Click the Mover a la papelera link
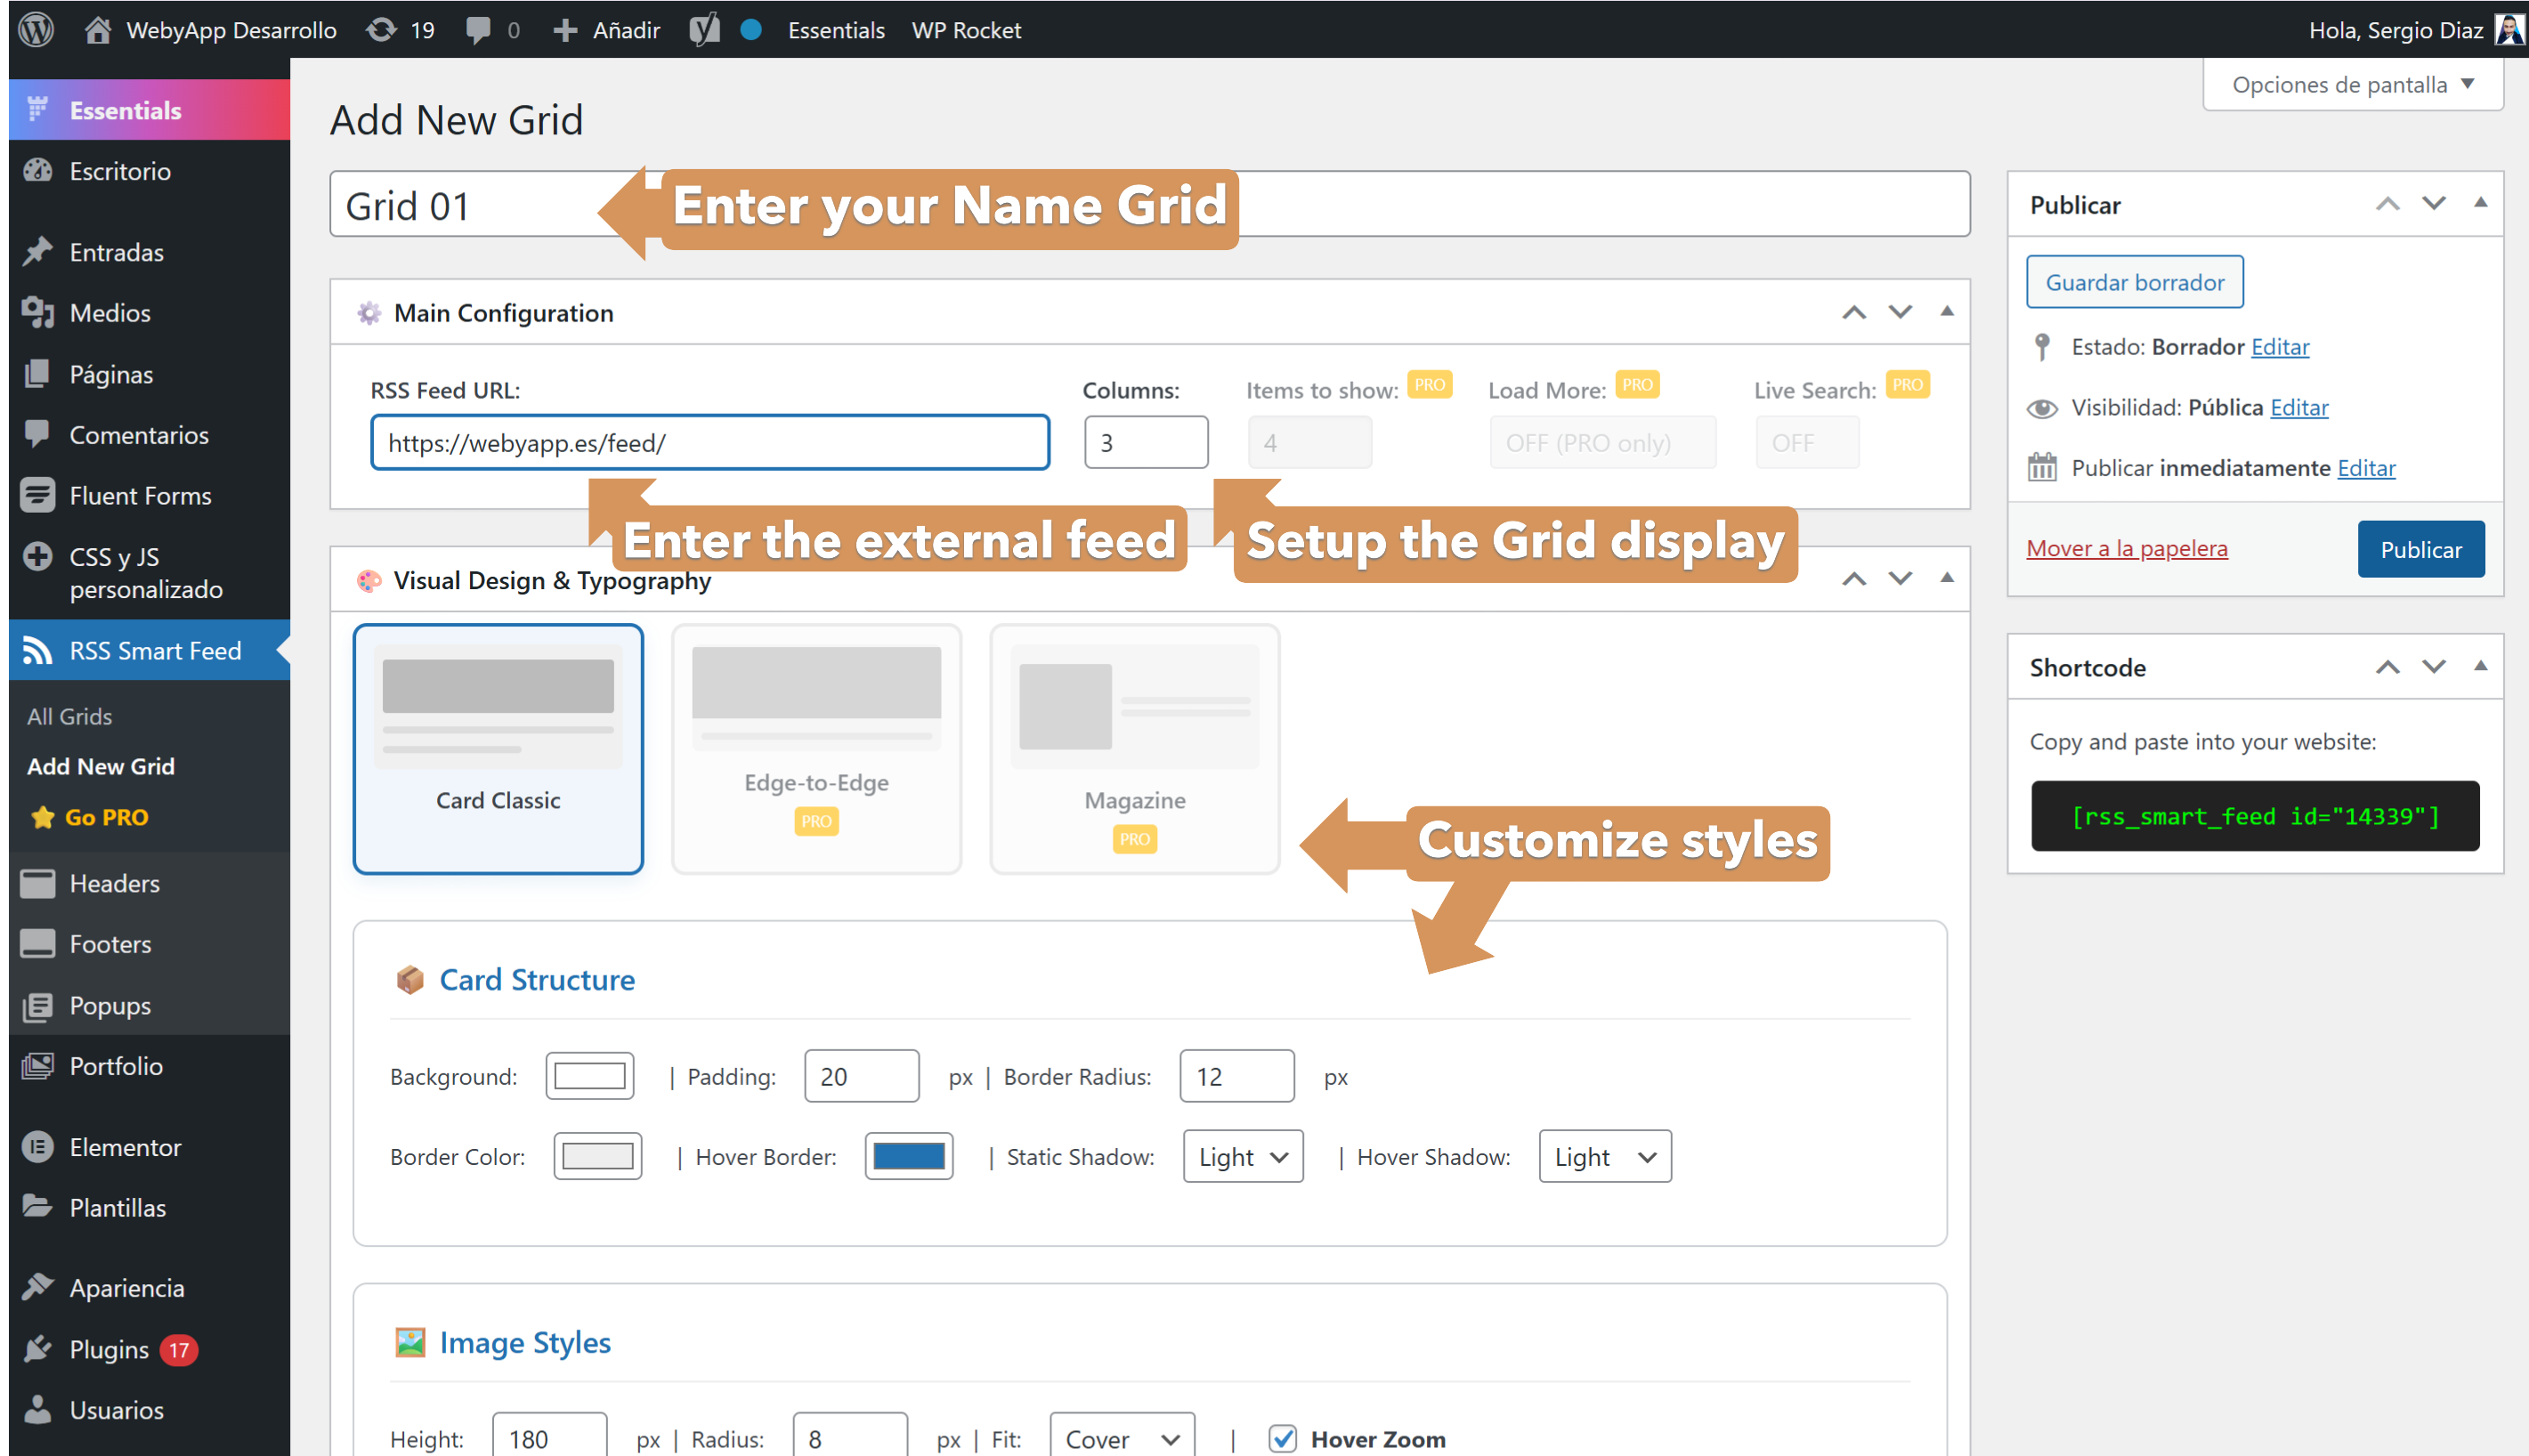The height and width of the screenshot is (1456, 2529). coord(2126,548)
